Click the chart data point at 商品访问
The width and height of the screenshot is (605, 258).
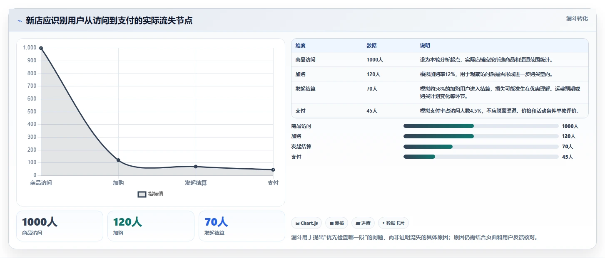[x=41, y=48]
